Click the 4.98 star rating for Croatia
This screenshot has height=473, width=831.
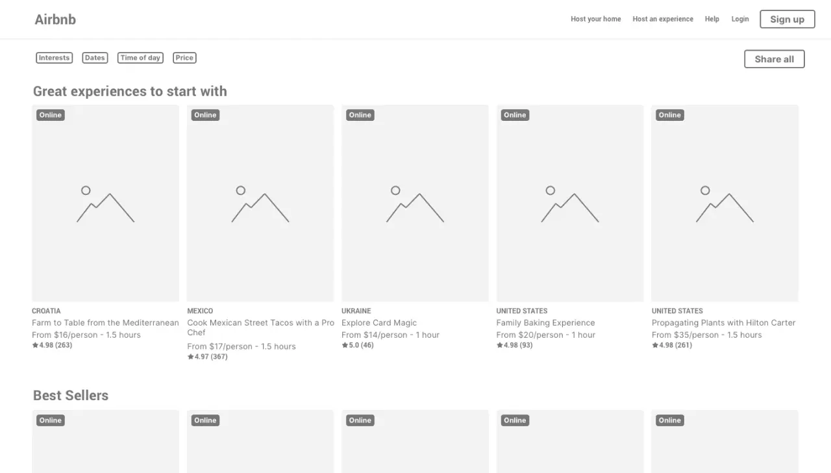(x=52, y=346)
